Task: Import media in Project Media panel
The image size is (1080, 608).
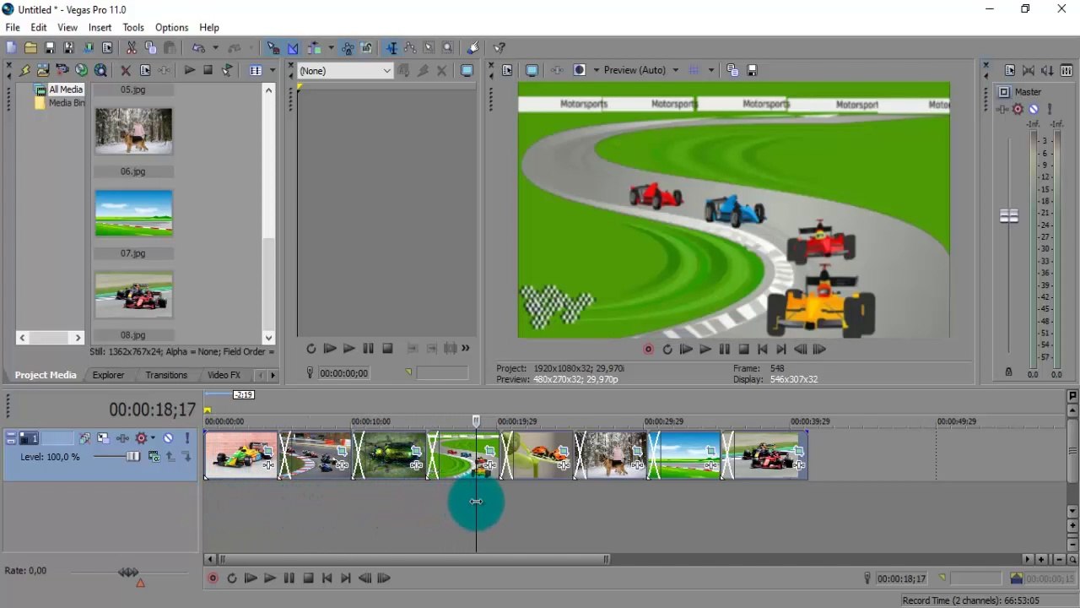Action: 43,71
